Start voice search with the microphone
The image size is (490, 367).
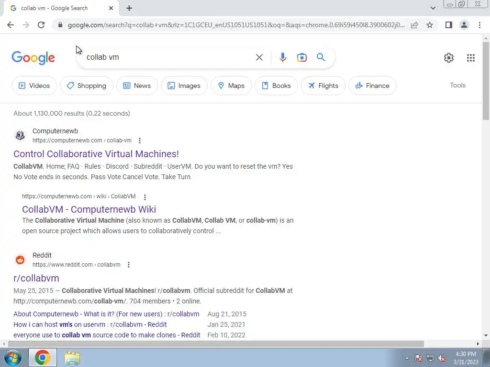click(x=282, y=57)
